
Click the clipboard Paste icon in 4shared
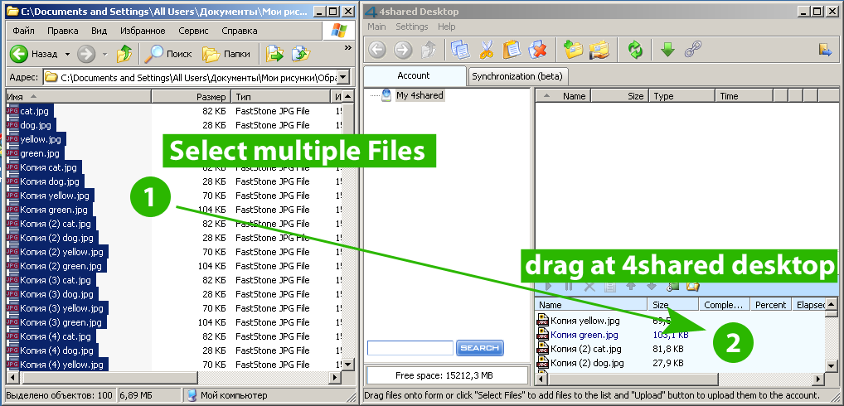coord(512,51)
